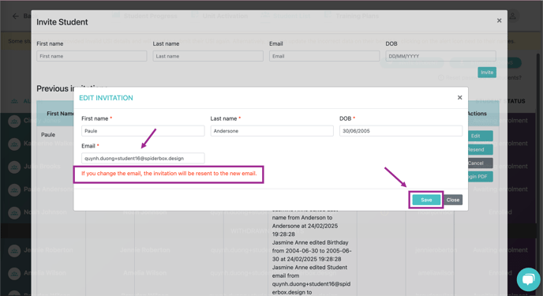Viewport: 543px width, 296px height.
Task: Click the email change warning text
Action: point(169,174)
